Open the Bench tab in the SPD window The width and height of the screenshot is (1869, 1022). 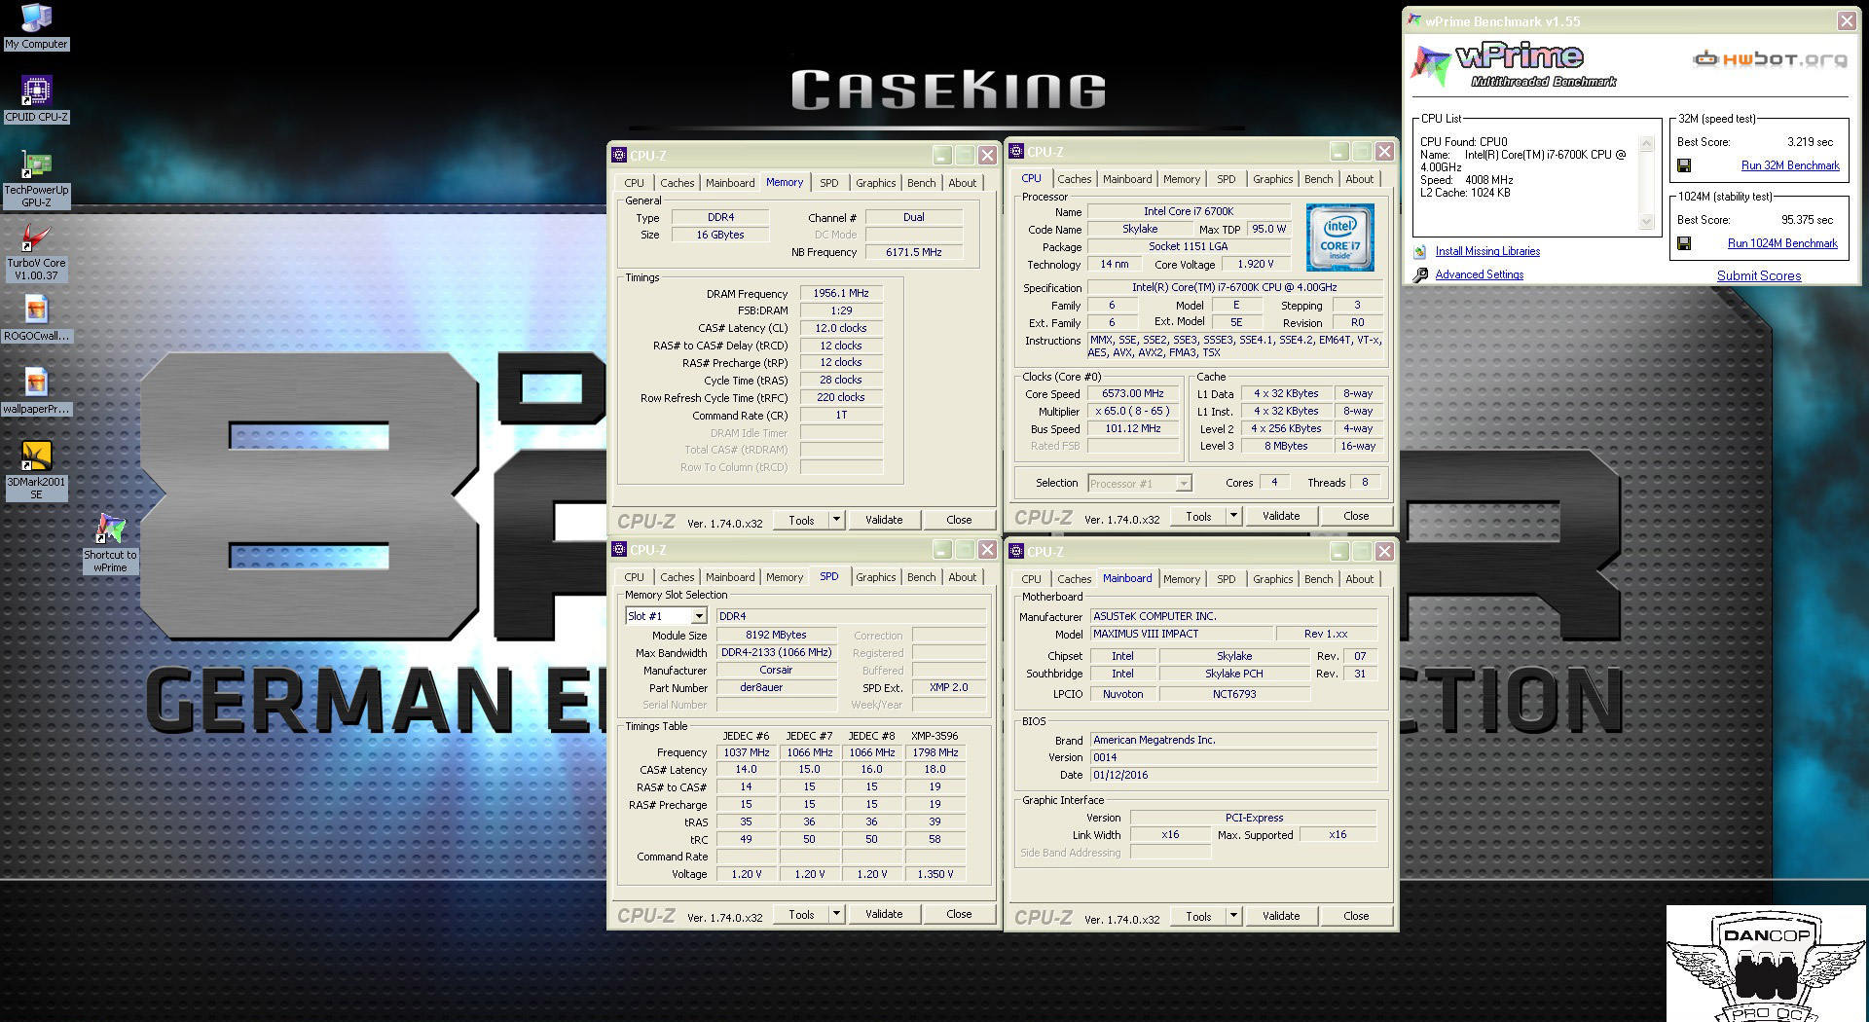921,577
